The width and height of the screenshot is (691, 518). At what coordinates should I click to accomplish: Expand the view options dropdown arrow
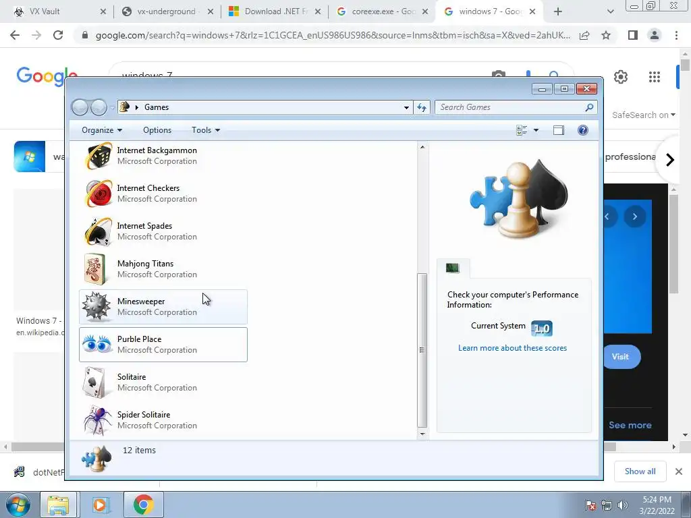point(536,130)
